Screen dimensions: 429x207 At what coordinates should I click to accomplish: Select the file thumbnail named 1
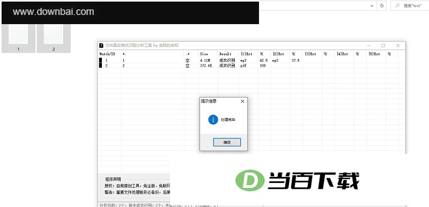[18, 38]
